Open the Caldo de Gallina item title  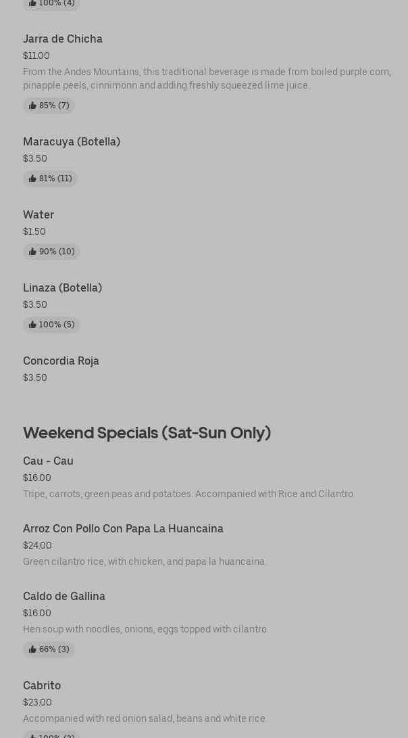pyautogui.click(x=64, y=597)
